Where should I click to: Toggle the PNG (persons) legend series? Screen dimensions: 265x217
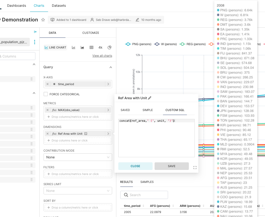pyautogui.click(x=138, y=44)
